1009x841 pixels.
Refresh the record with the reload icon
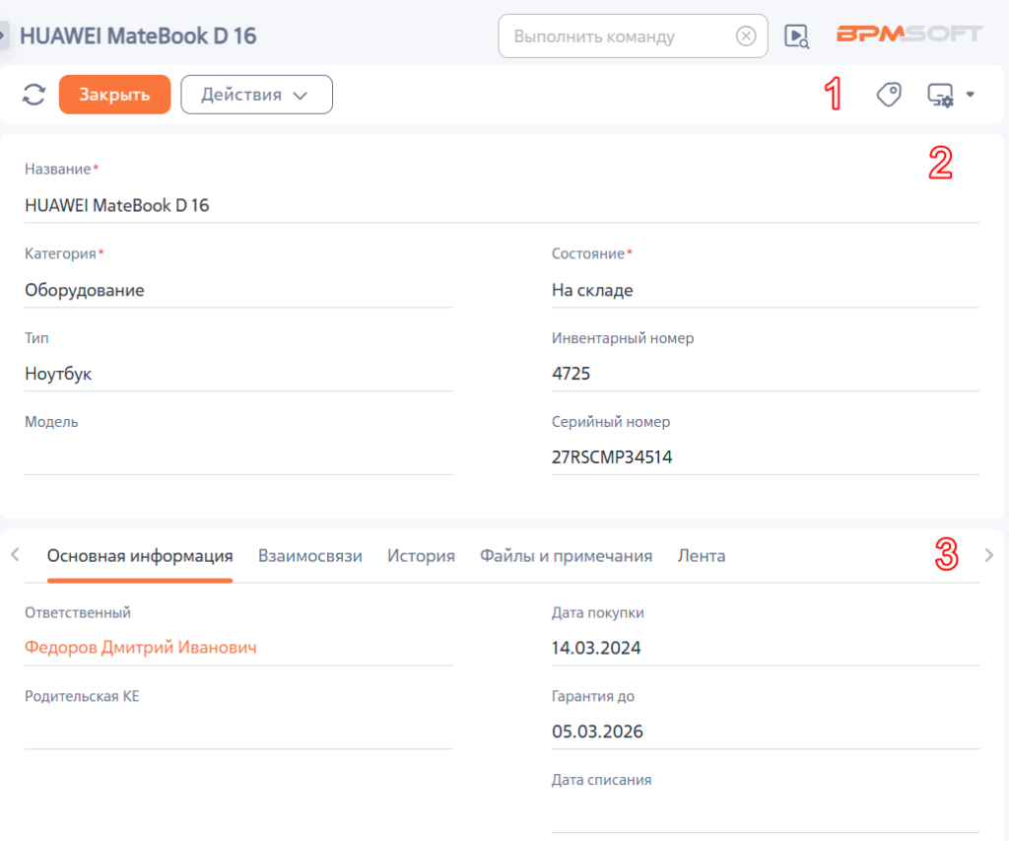[x=34, y=95]
